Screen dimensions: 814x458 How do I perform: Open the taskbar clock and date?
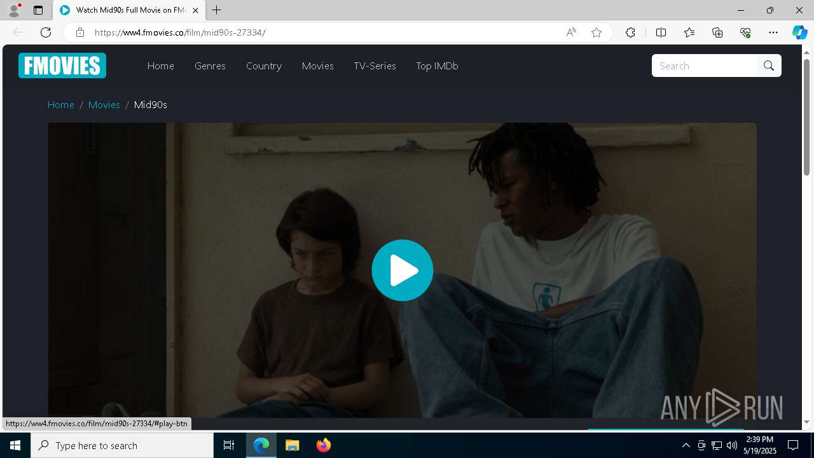760,445
